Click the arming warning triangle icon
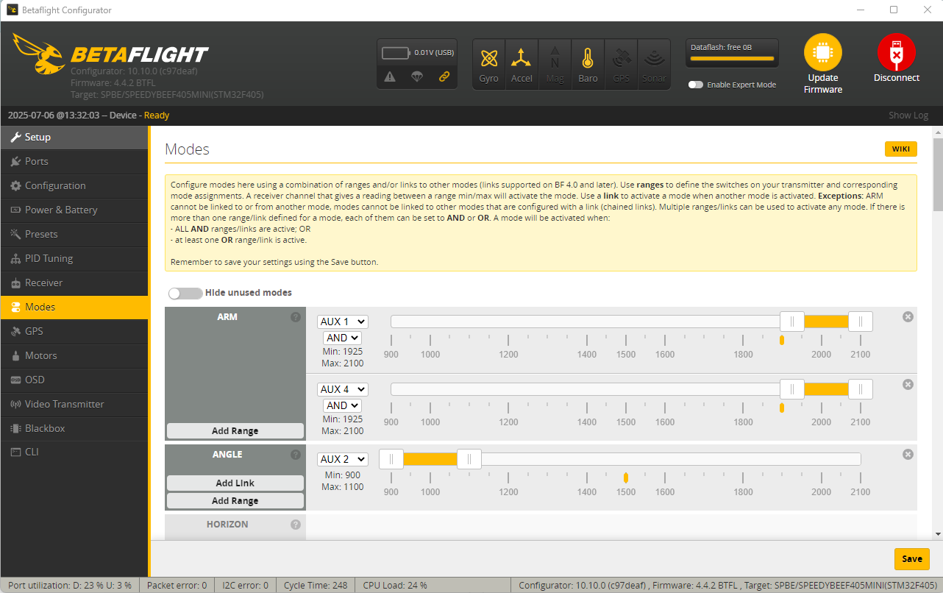Image resolution: width=943 pixels, height=593 pixels. click(390, 77)
